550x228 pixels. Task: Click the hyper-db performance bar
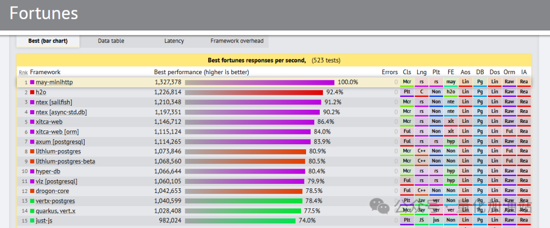245,171
